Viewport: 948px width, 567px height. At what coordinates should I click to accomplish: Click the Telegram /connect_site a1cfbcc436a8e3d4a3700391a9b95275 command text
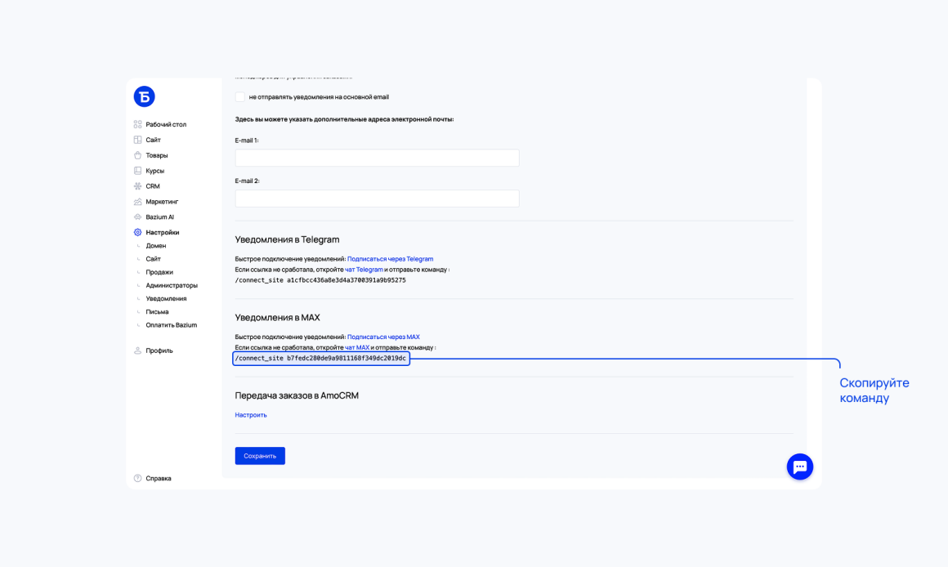pos(320,280)
